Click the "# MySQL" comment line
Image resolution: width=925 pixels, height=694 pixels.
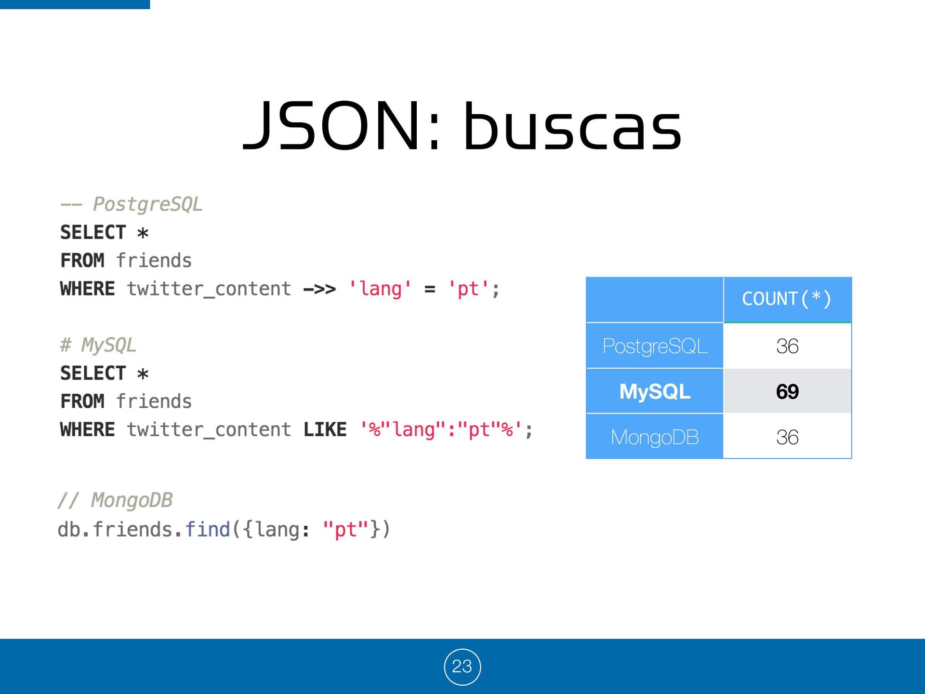[98, 345]
